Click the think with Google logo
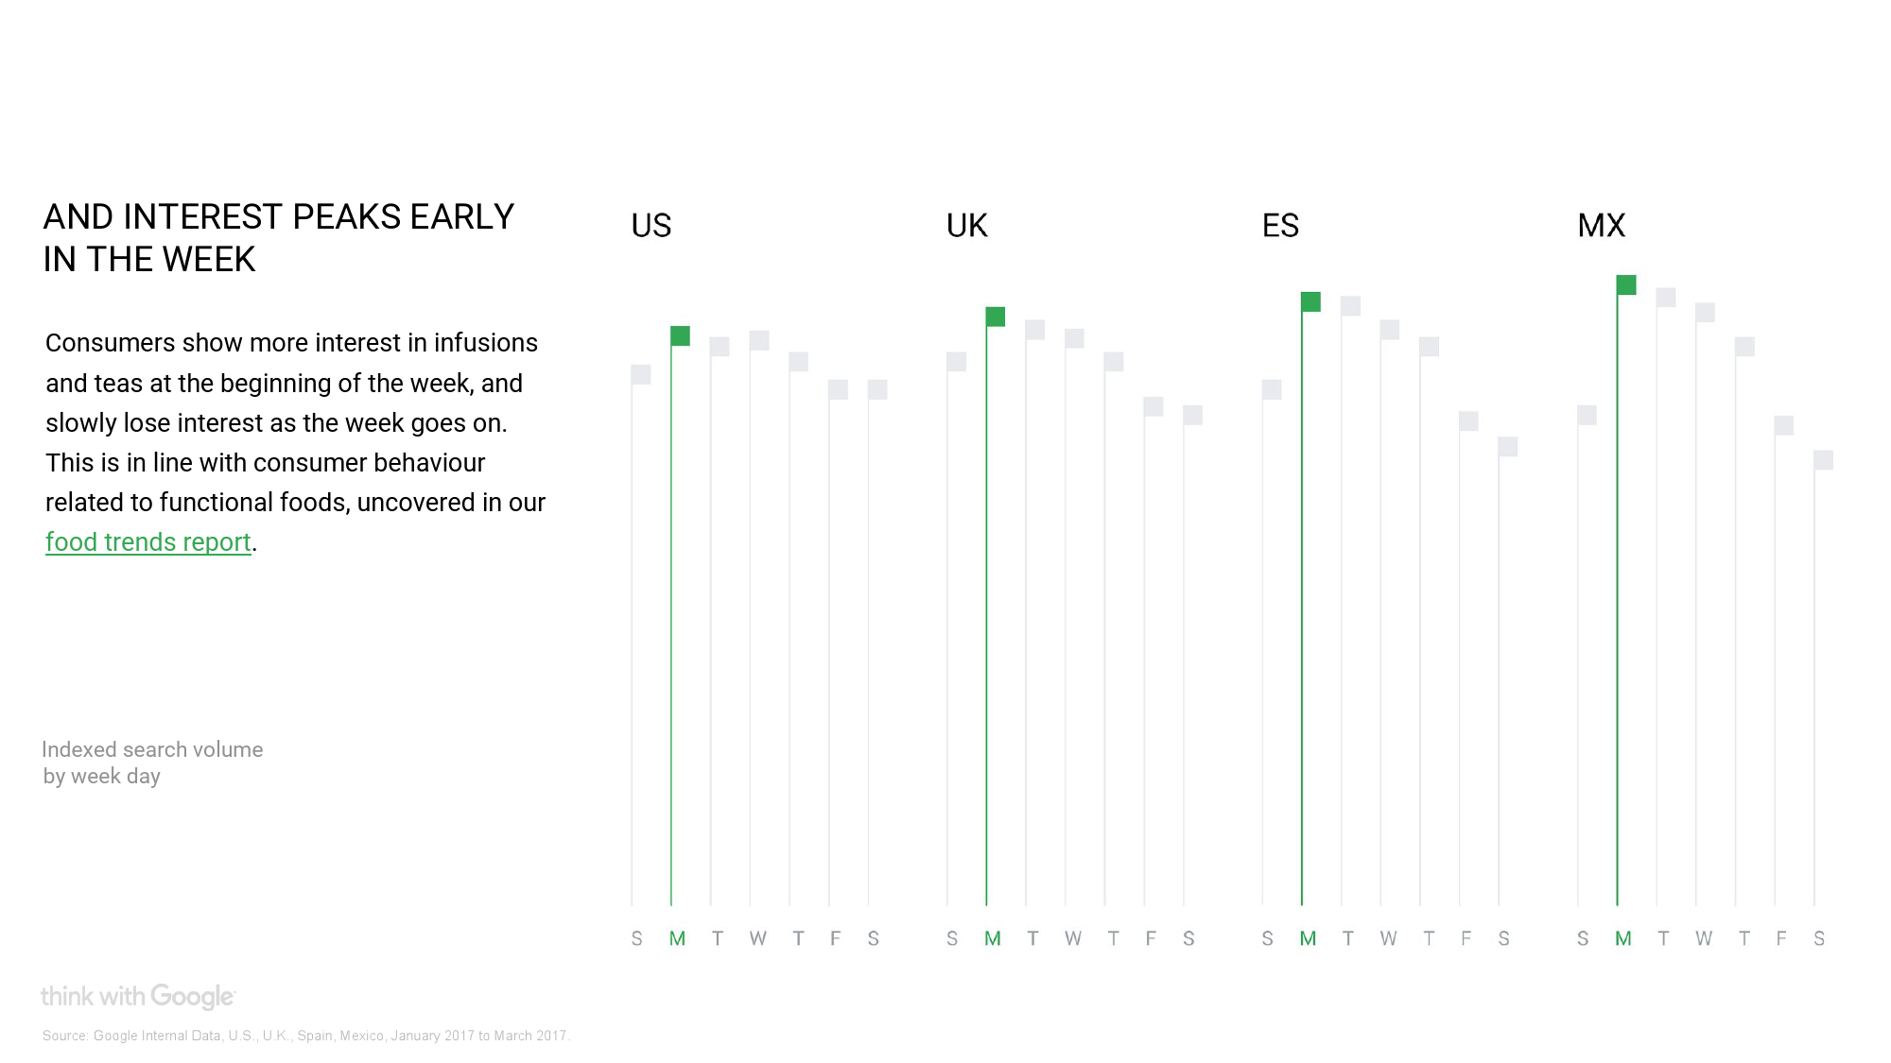This screenshot has width=1891, height=1063. click(x=138, y=997)
